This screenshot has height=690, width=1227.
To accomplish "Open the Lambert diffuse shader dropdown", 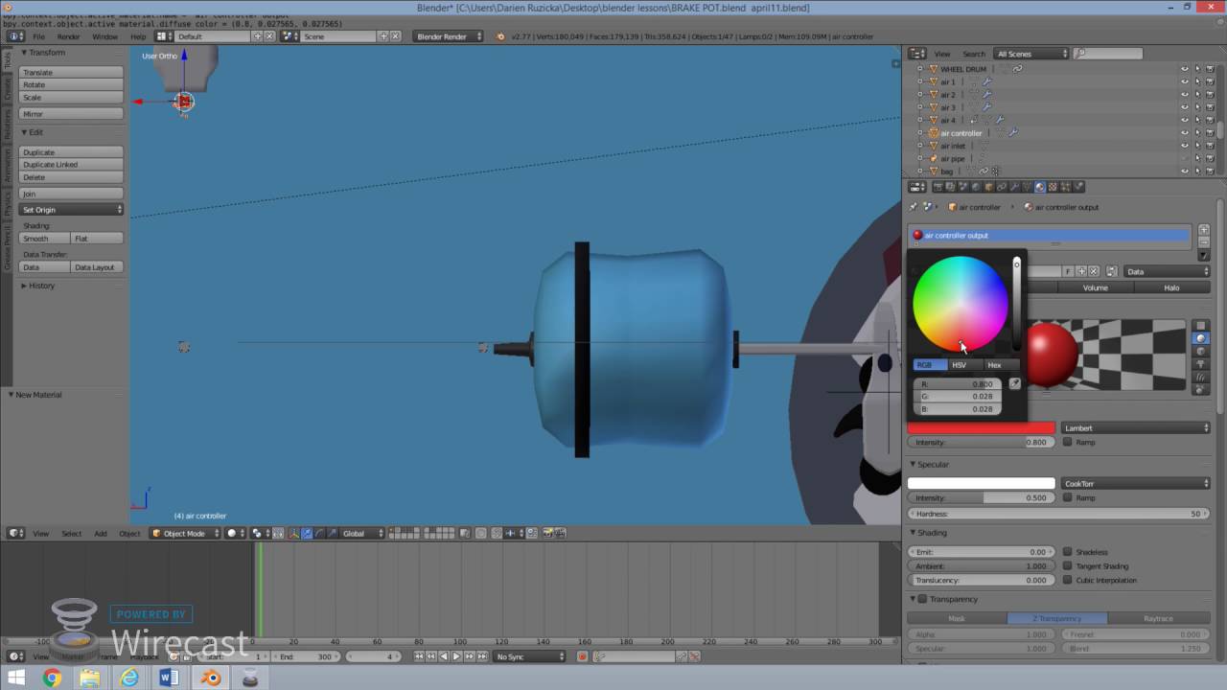I will (x=1136, y=428).
